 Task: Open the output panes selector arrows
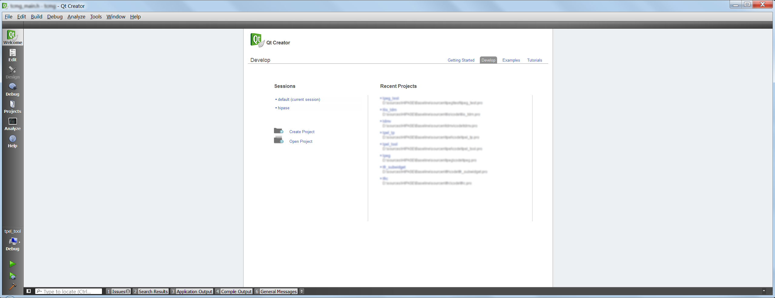click(302, 291)
